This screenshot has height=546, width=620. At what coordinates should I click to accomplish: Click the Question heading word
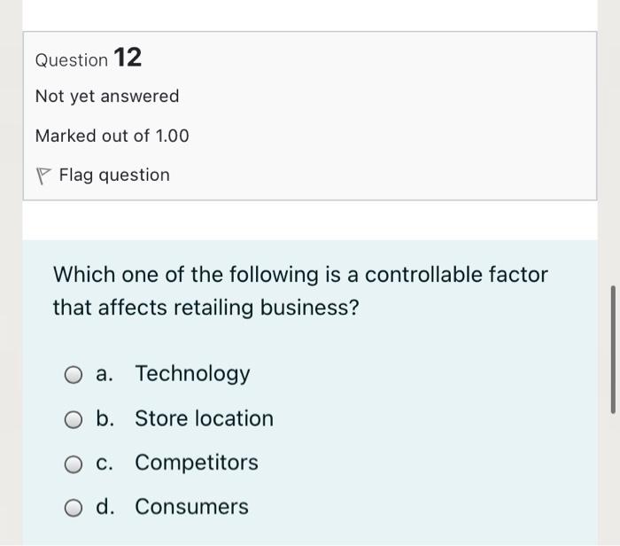(71, 60)
